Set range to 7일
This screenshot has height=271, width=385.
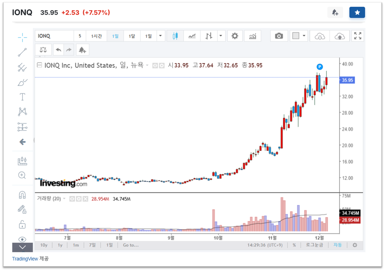92,245
